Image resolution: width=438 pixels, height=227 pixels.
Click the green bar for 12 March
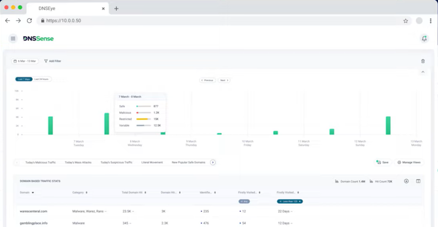point(388,126)
